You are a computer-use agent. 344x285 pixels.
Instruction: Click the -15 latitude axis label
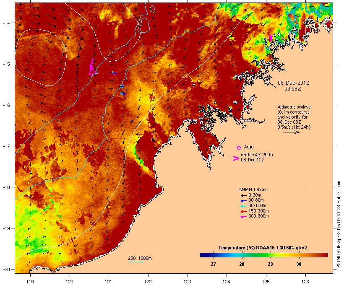point(6,64)
